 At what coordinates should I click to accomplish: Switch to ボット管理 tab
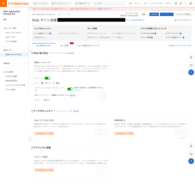click(64, 46)
